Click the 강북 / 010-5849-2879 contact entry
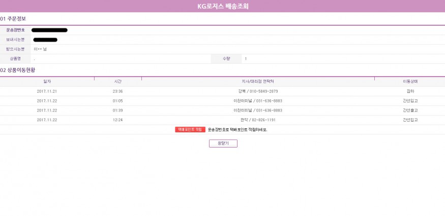Screen dimensions: 445x216 click(x=258, y=91)
